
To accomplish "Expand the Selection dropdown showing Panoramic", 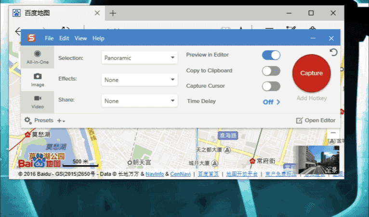I will pyautogui.click(x=140, y=58).
